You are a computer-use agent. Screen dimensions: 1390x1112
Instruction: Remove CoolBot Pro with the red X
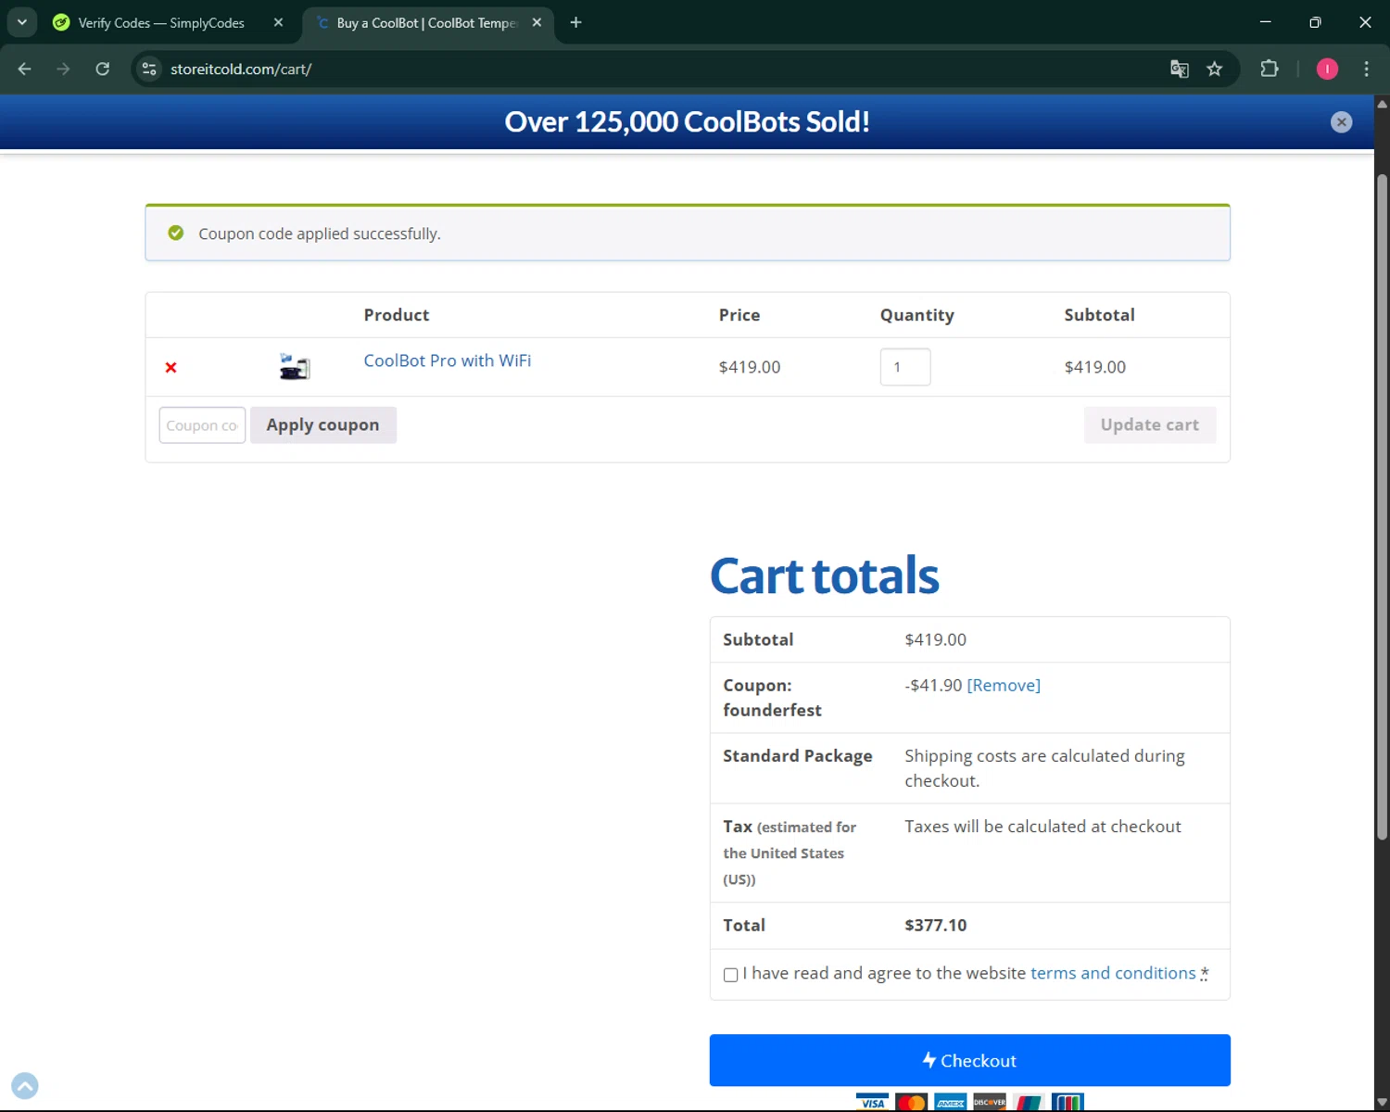tap(171, 368)
